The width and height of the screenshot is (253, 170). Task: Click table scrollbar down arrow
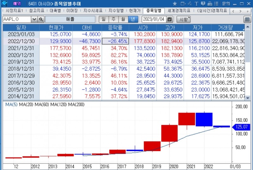(248, 98)
